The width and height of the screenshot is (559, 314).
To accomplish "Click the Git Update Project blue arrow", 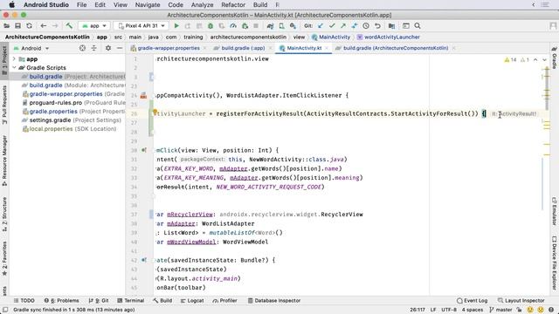I will pos(321,26).
